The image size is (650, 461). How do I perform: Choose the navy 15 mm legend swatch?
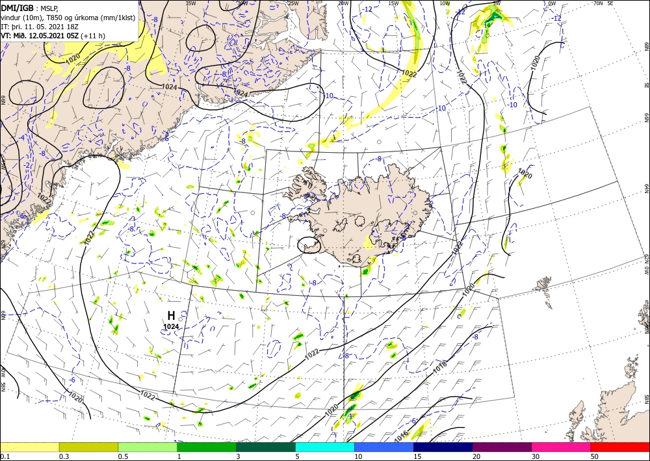[443, 447]
